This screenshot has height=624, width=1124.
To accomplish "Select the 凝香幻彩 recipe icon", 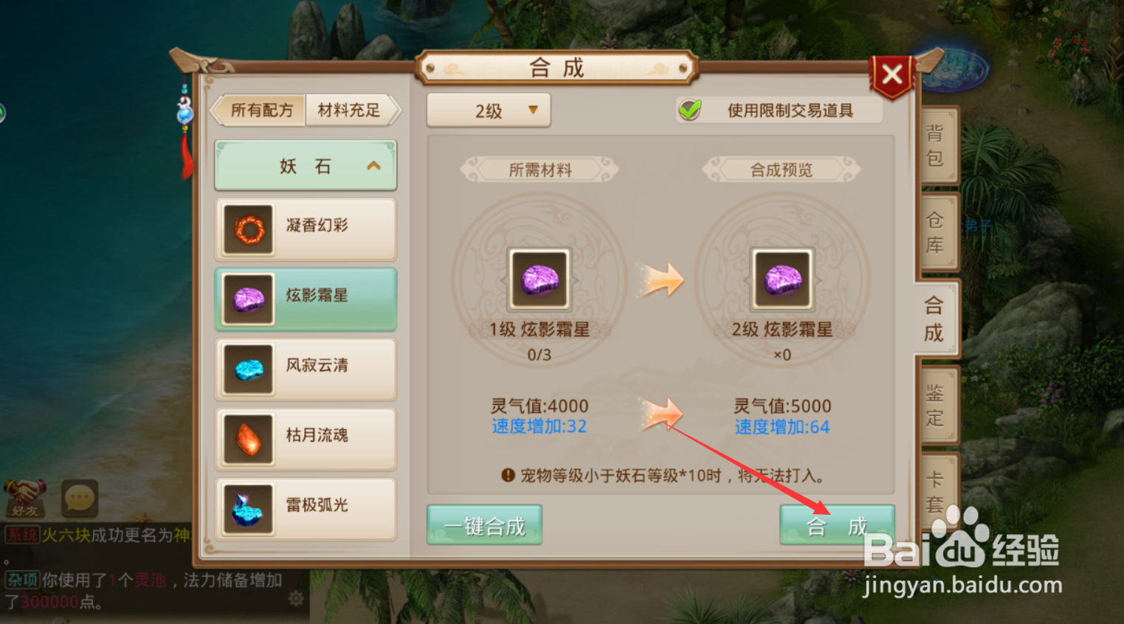I will tap(249, 230).
